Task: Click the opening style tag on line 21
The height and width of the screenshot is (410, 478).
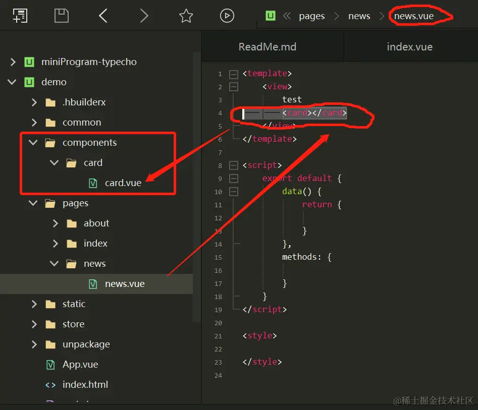Action: [259, 336]
